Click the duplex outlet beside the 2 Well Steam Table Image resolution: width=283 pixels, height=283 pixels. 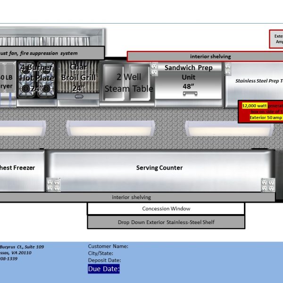[x=154, y=69]
